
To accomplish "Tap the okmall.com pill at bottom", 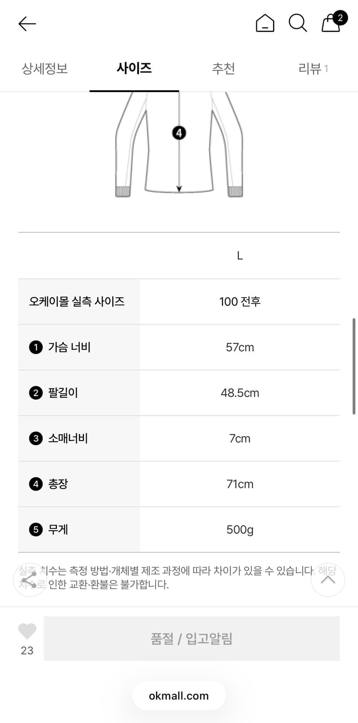I will point(179,696).
